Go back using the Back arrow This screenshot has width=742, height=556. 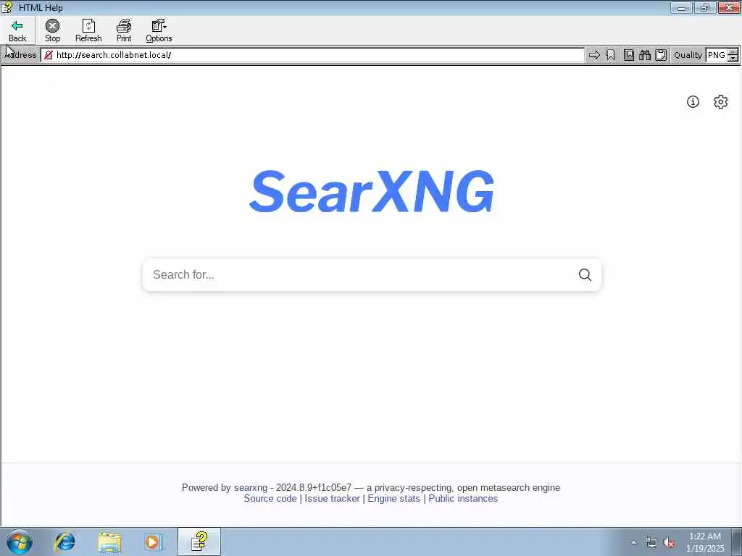[x=17, y=30]
